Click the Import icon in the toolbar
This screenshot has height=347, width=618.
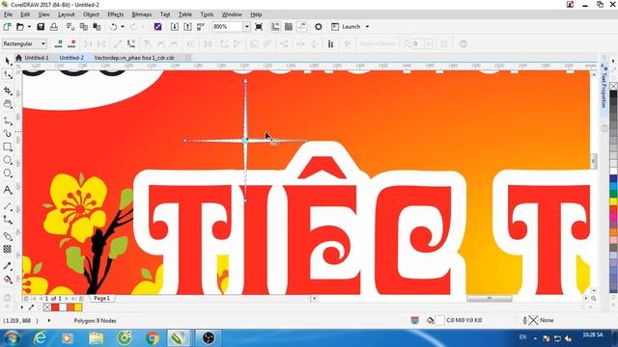174,27
